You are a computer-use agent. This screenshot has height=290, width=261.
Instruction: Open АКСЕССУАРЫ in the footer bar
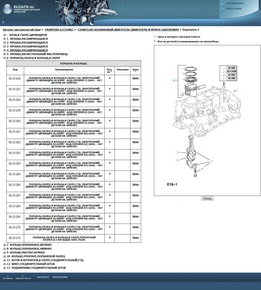point(60,277)
